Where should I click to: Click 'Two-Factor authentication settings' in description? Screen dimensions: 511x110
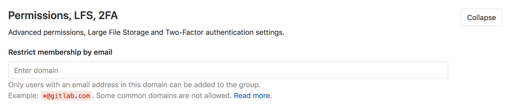coord(225,32)
